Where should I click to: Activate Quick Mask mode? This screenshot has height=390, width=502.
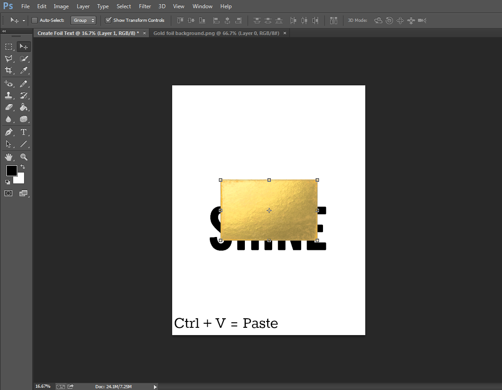click(x=8, y=193)
